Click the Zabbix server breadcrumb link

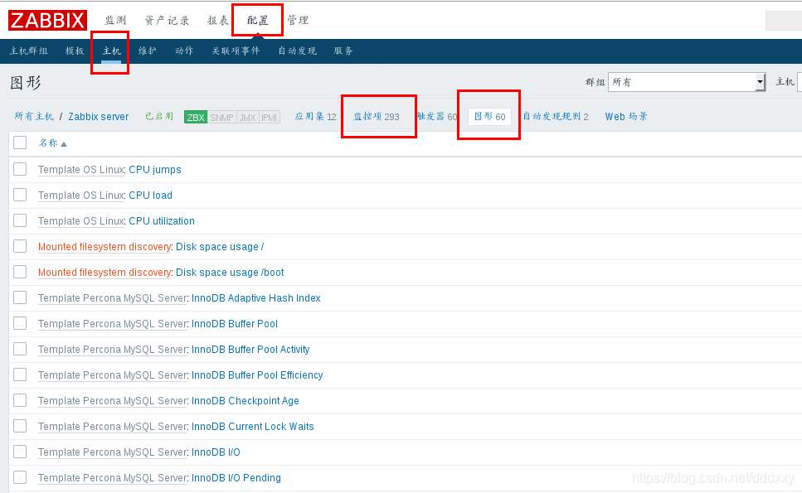98,117
